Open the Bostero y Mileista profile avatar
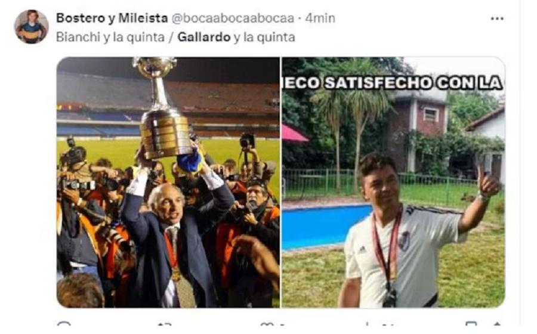Image resolution: width=537 pixels, height=334 pixels. tap(31, 27)
